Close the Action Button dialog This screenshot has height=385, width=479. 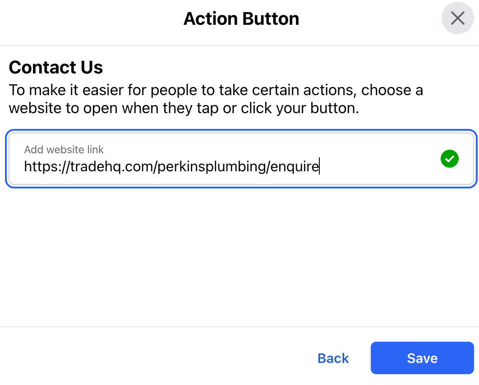click(457, 18)
